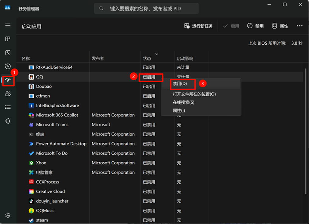The width and height of the screenshot is (309, 224).
Task: Click the 属性 toolbar button
Action: click(280, 26)
